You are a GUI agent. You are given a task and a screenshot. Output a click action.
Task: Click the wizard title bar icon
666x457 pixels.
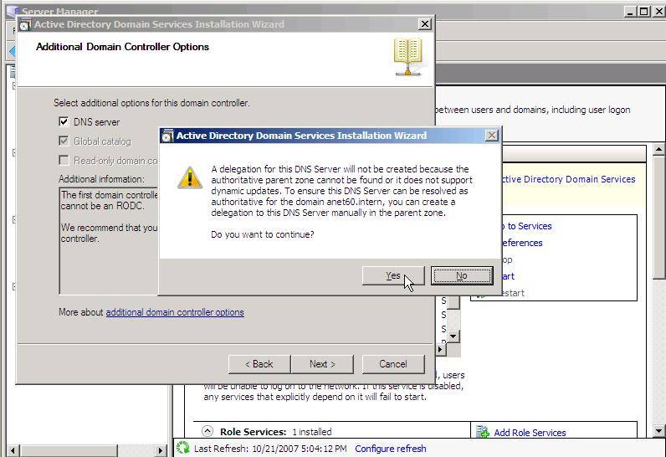point(25,25)
